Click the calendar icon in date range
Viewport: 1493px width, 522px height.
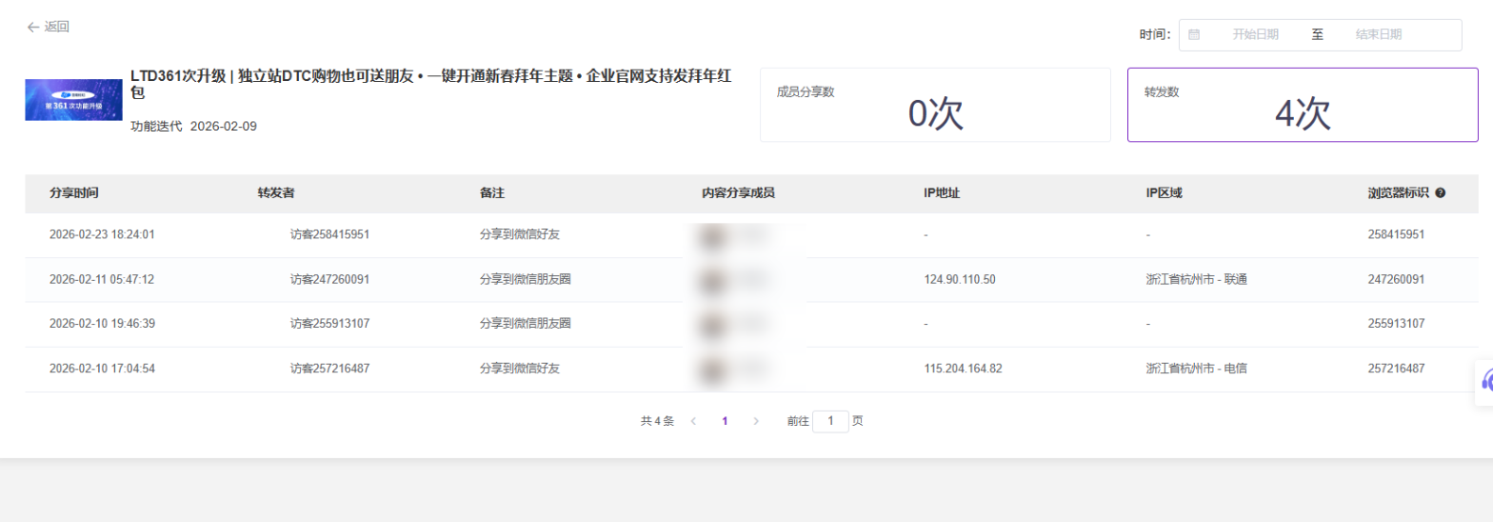point(1194,34)
